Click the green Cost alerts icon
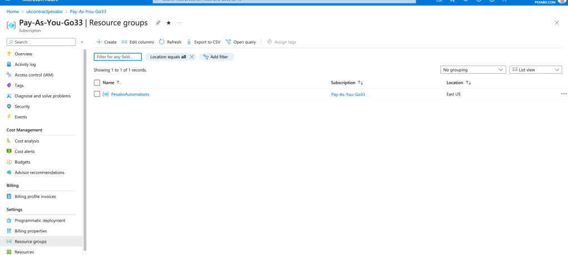This screenshot has height=255, width=568. tap(9, 151)
